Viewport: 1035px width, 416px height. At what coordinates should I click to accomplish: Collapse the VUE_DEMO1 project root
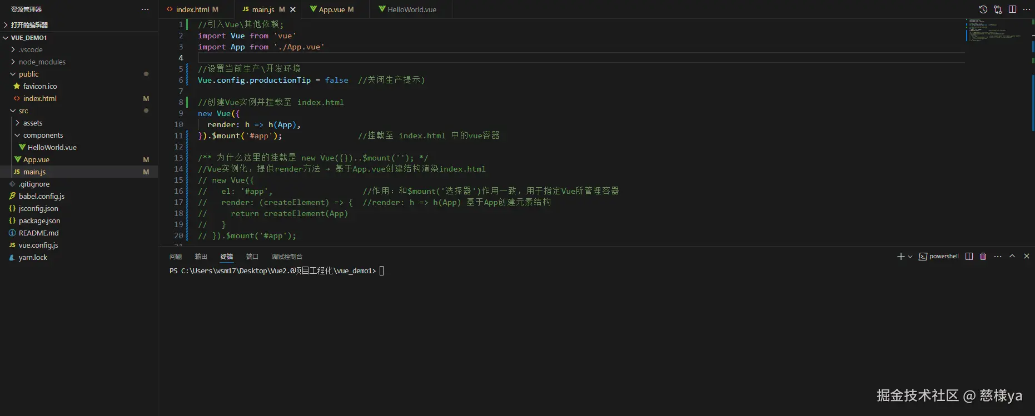pyautogui.click(x=79, y=38)
